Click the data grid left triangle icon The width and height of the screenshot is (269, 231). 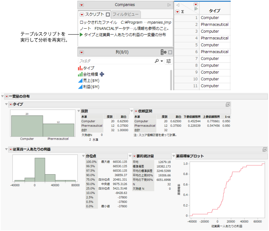click(178, 5)
